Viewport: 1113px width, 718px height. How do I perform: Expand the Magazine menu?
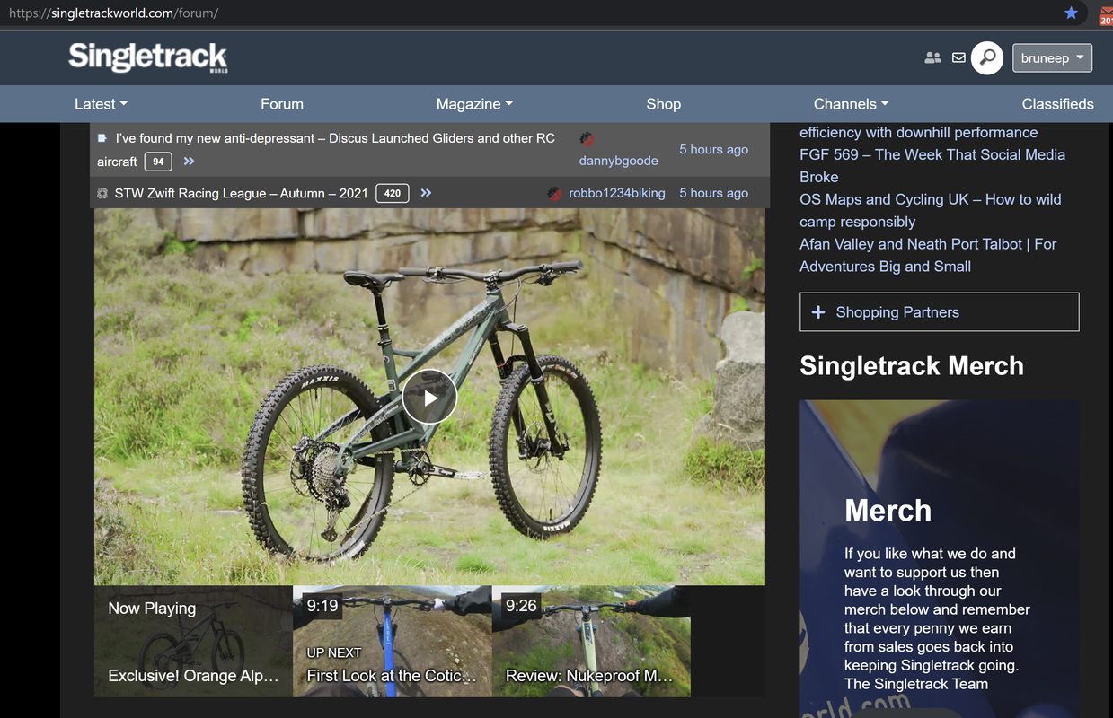[x=475, y=104]
